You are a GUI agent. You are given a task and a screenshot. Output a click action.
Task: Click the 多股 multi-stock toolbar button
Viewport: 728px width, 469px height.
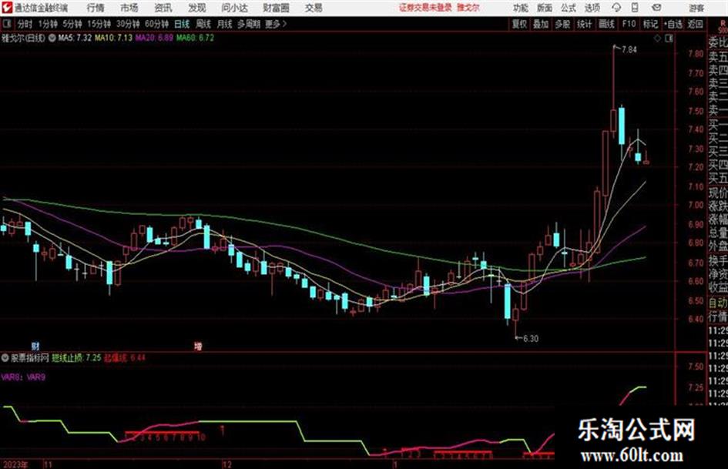click(562, 24)
